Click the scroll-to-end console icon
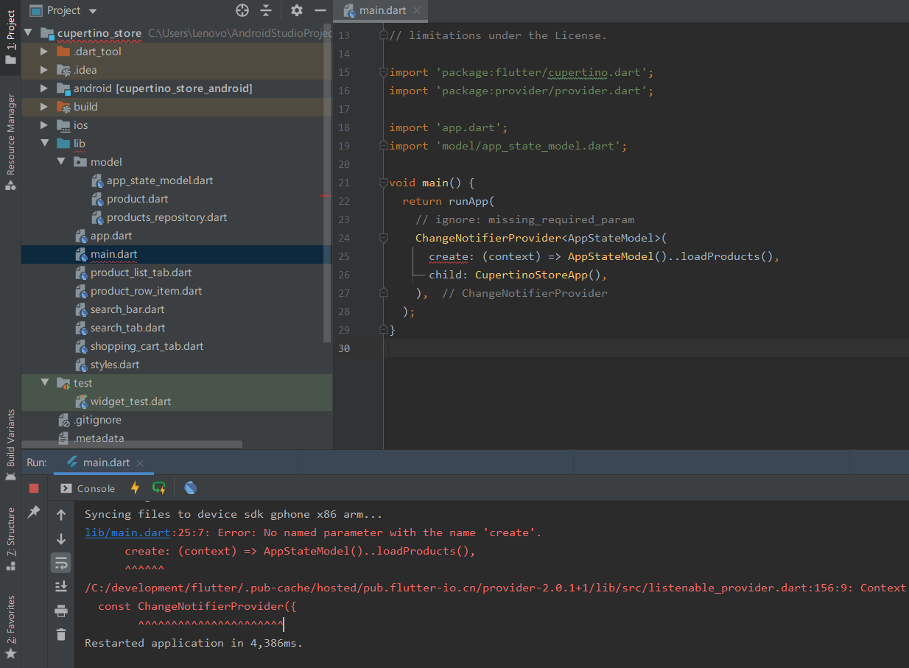Screen dimensions: 909x668 tap(61, 587)
